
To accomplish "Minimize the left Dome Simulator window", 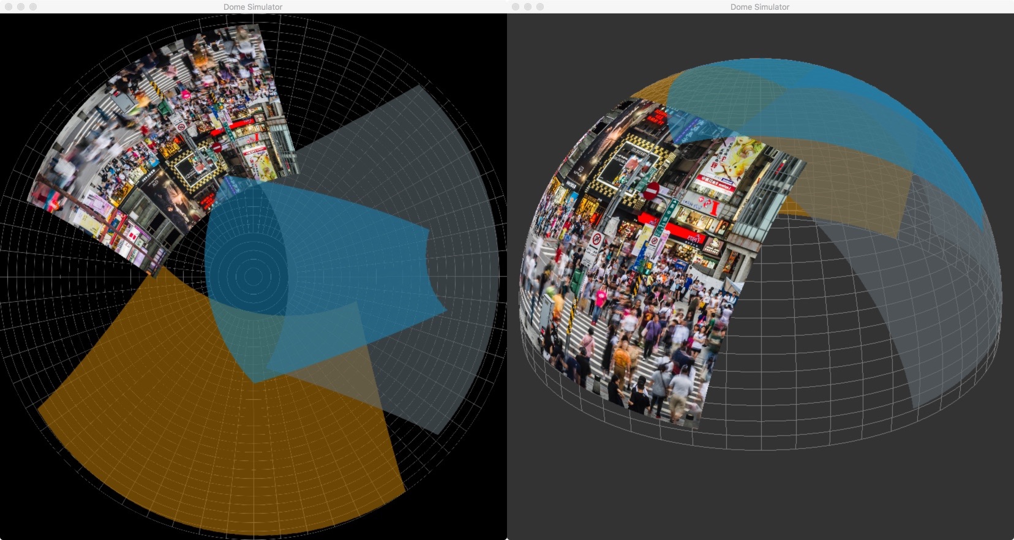I will click(21, 7).
